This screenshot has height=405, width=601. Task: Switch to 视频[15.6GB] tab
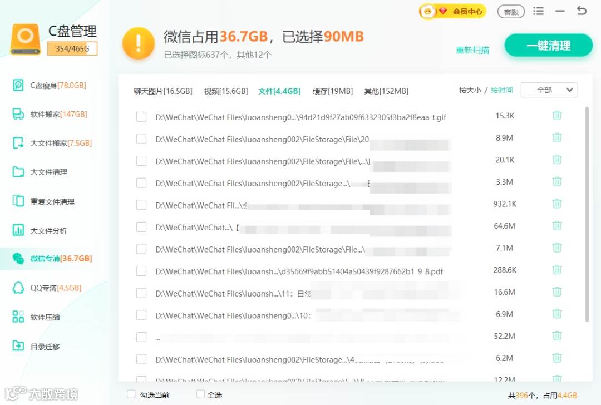226,91
